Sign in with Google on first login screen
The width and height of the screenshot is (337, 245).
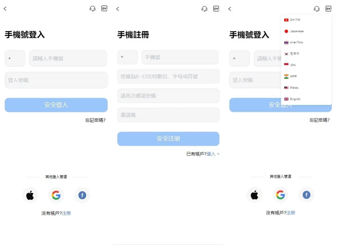(x=56, y=195)
